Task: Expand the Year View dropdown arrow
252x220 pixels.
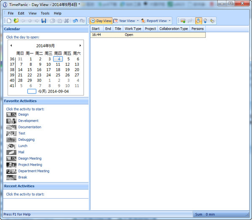Action: (x=138, y=21)
